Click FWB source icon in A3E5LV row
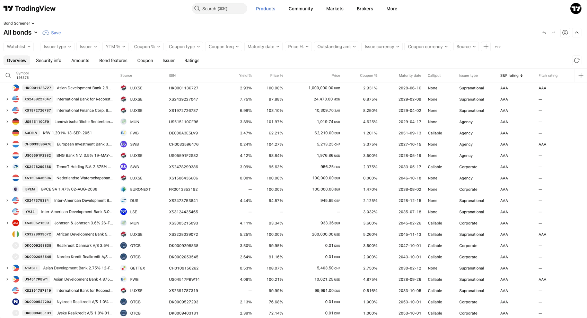 point(123,133)
